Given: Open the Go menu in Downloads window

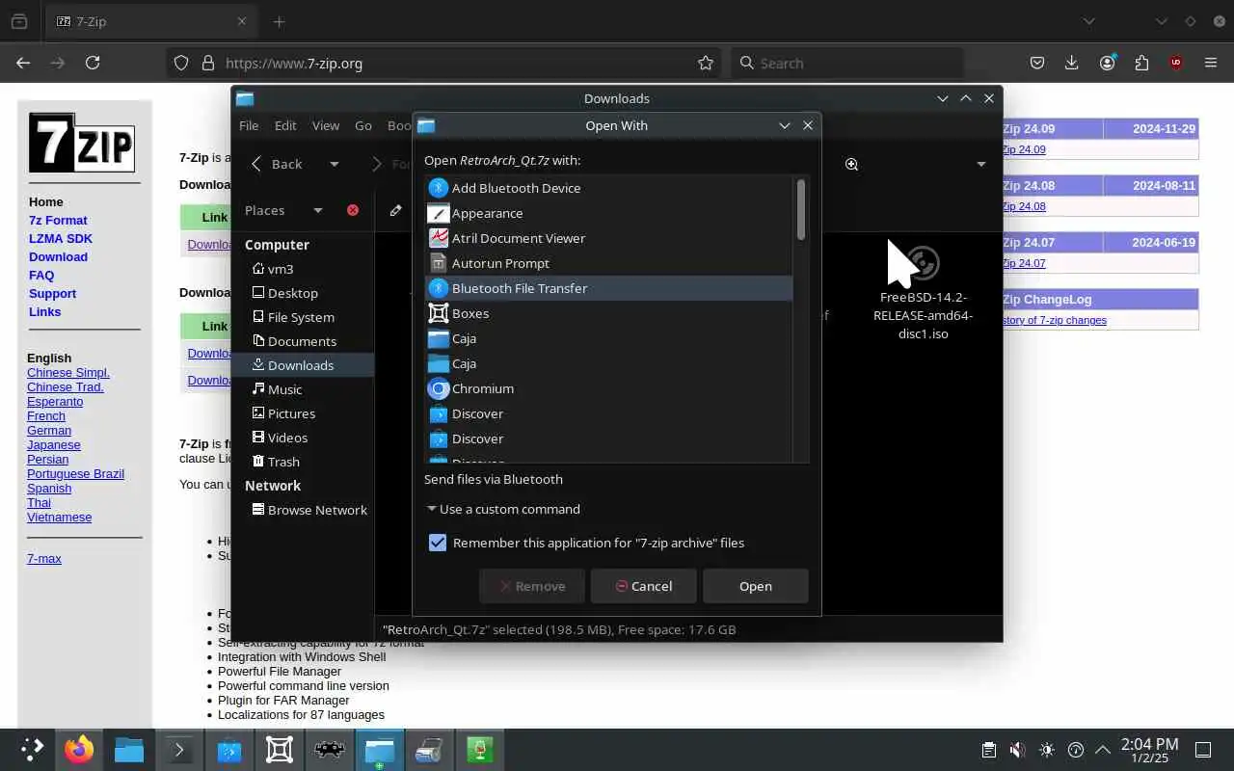Looking at the screenshot, I should pos(362,125).
